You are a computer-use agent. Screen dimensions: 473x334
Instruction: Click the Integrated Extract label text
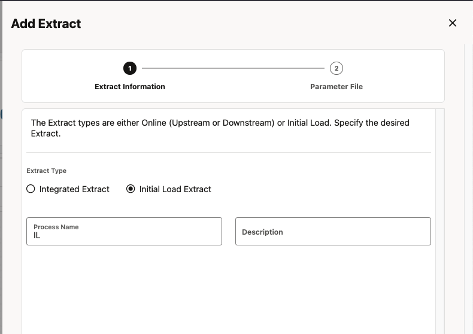click(74, 189)
